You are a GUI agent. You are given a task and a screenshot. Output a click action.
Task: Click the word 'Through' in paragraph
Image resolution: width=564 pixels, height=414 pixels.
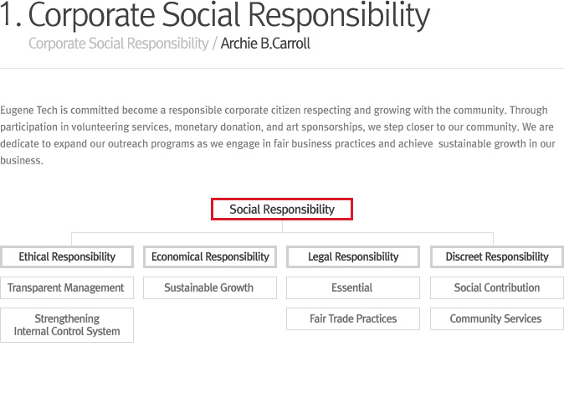[529, 111]
